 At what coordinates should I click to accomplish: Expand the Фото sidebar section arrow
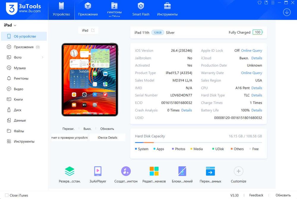click(42, 57)
